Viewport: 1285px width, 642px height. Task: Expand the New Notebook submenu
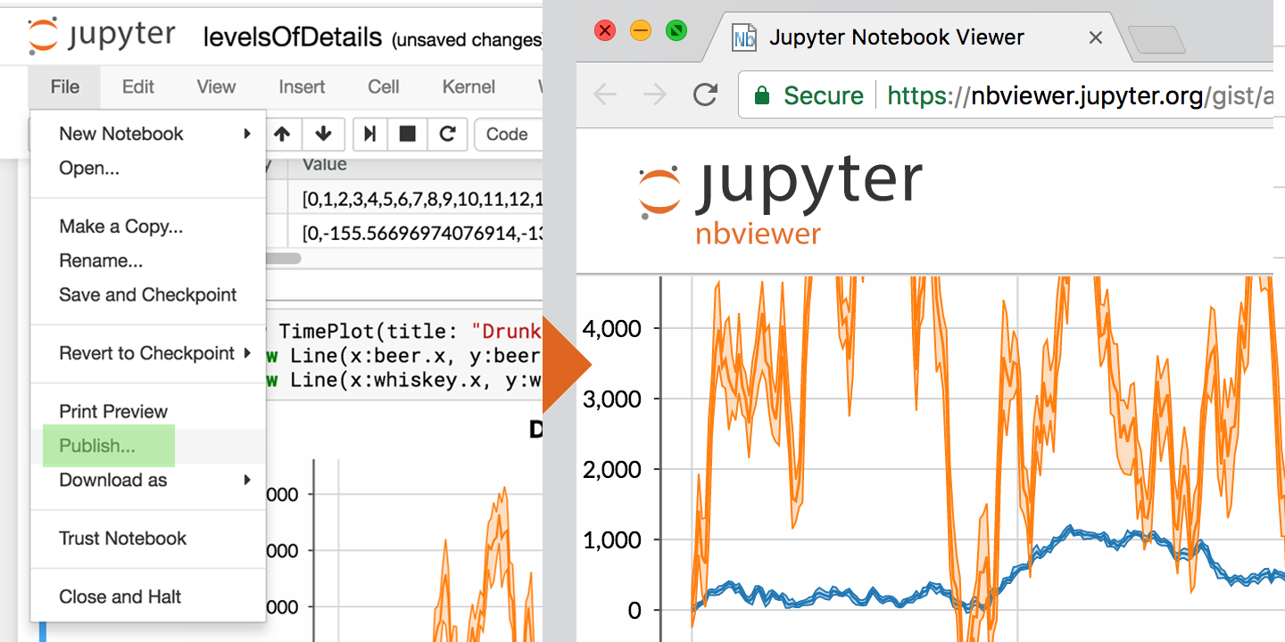click(148, 134)
